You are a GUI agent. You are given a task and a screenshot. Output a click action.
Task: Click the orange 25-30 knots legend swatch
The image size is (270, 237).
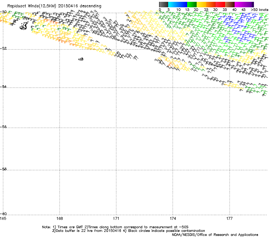tap(211, 4)
